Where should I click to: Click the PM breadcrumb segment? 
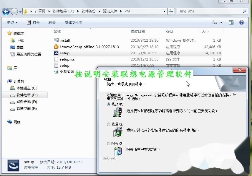pyautogui.click(x=127, y=11)
